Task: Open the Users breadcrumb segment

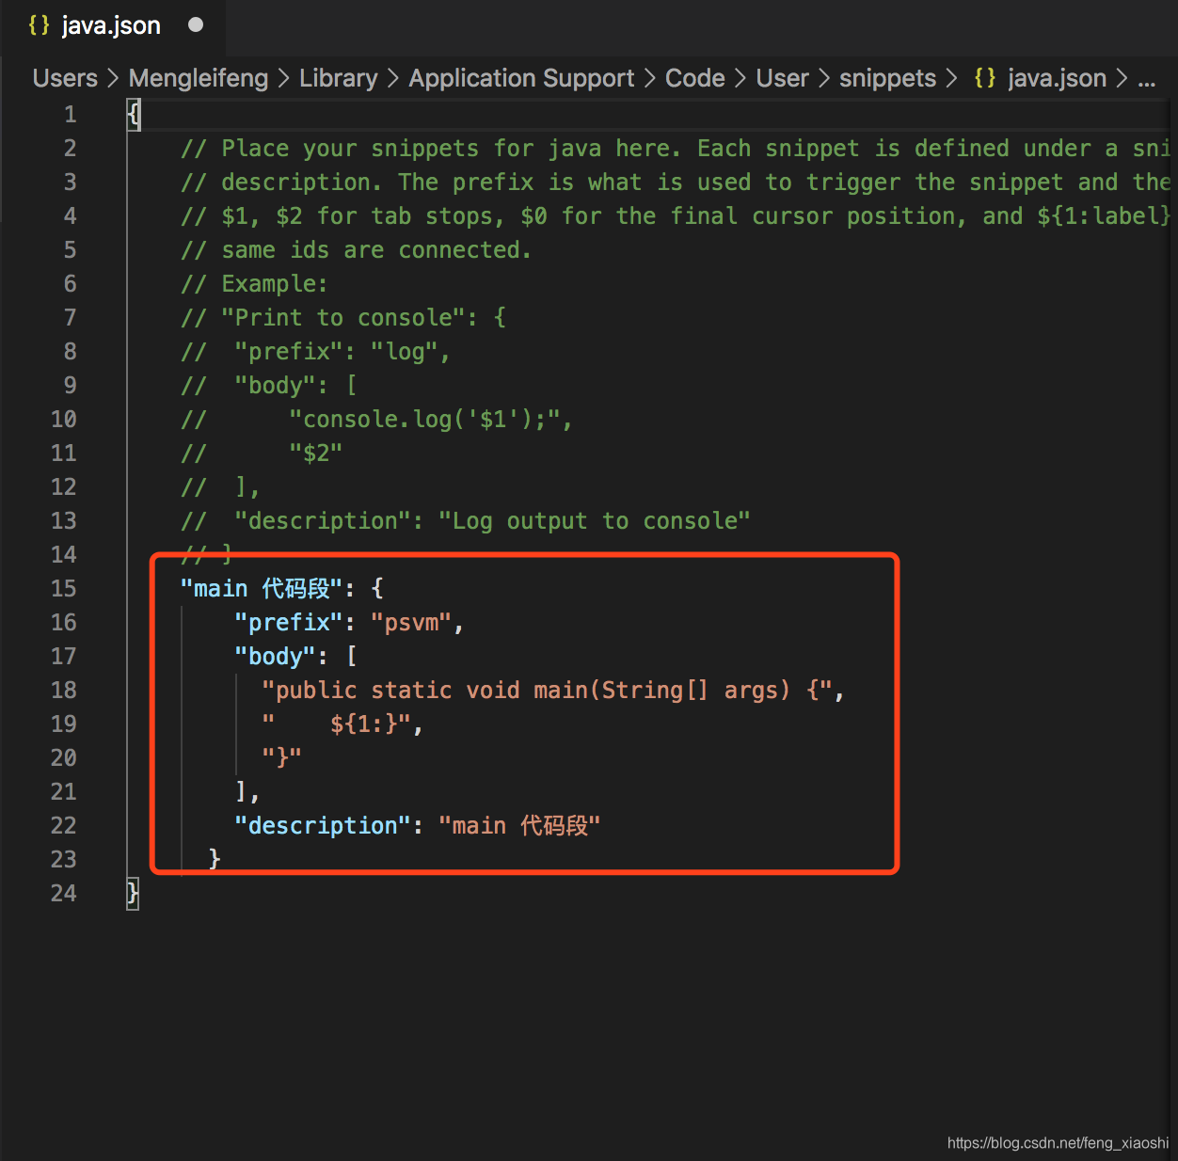Action: (65, 78)
